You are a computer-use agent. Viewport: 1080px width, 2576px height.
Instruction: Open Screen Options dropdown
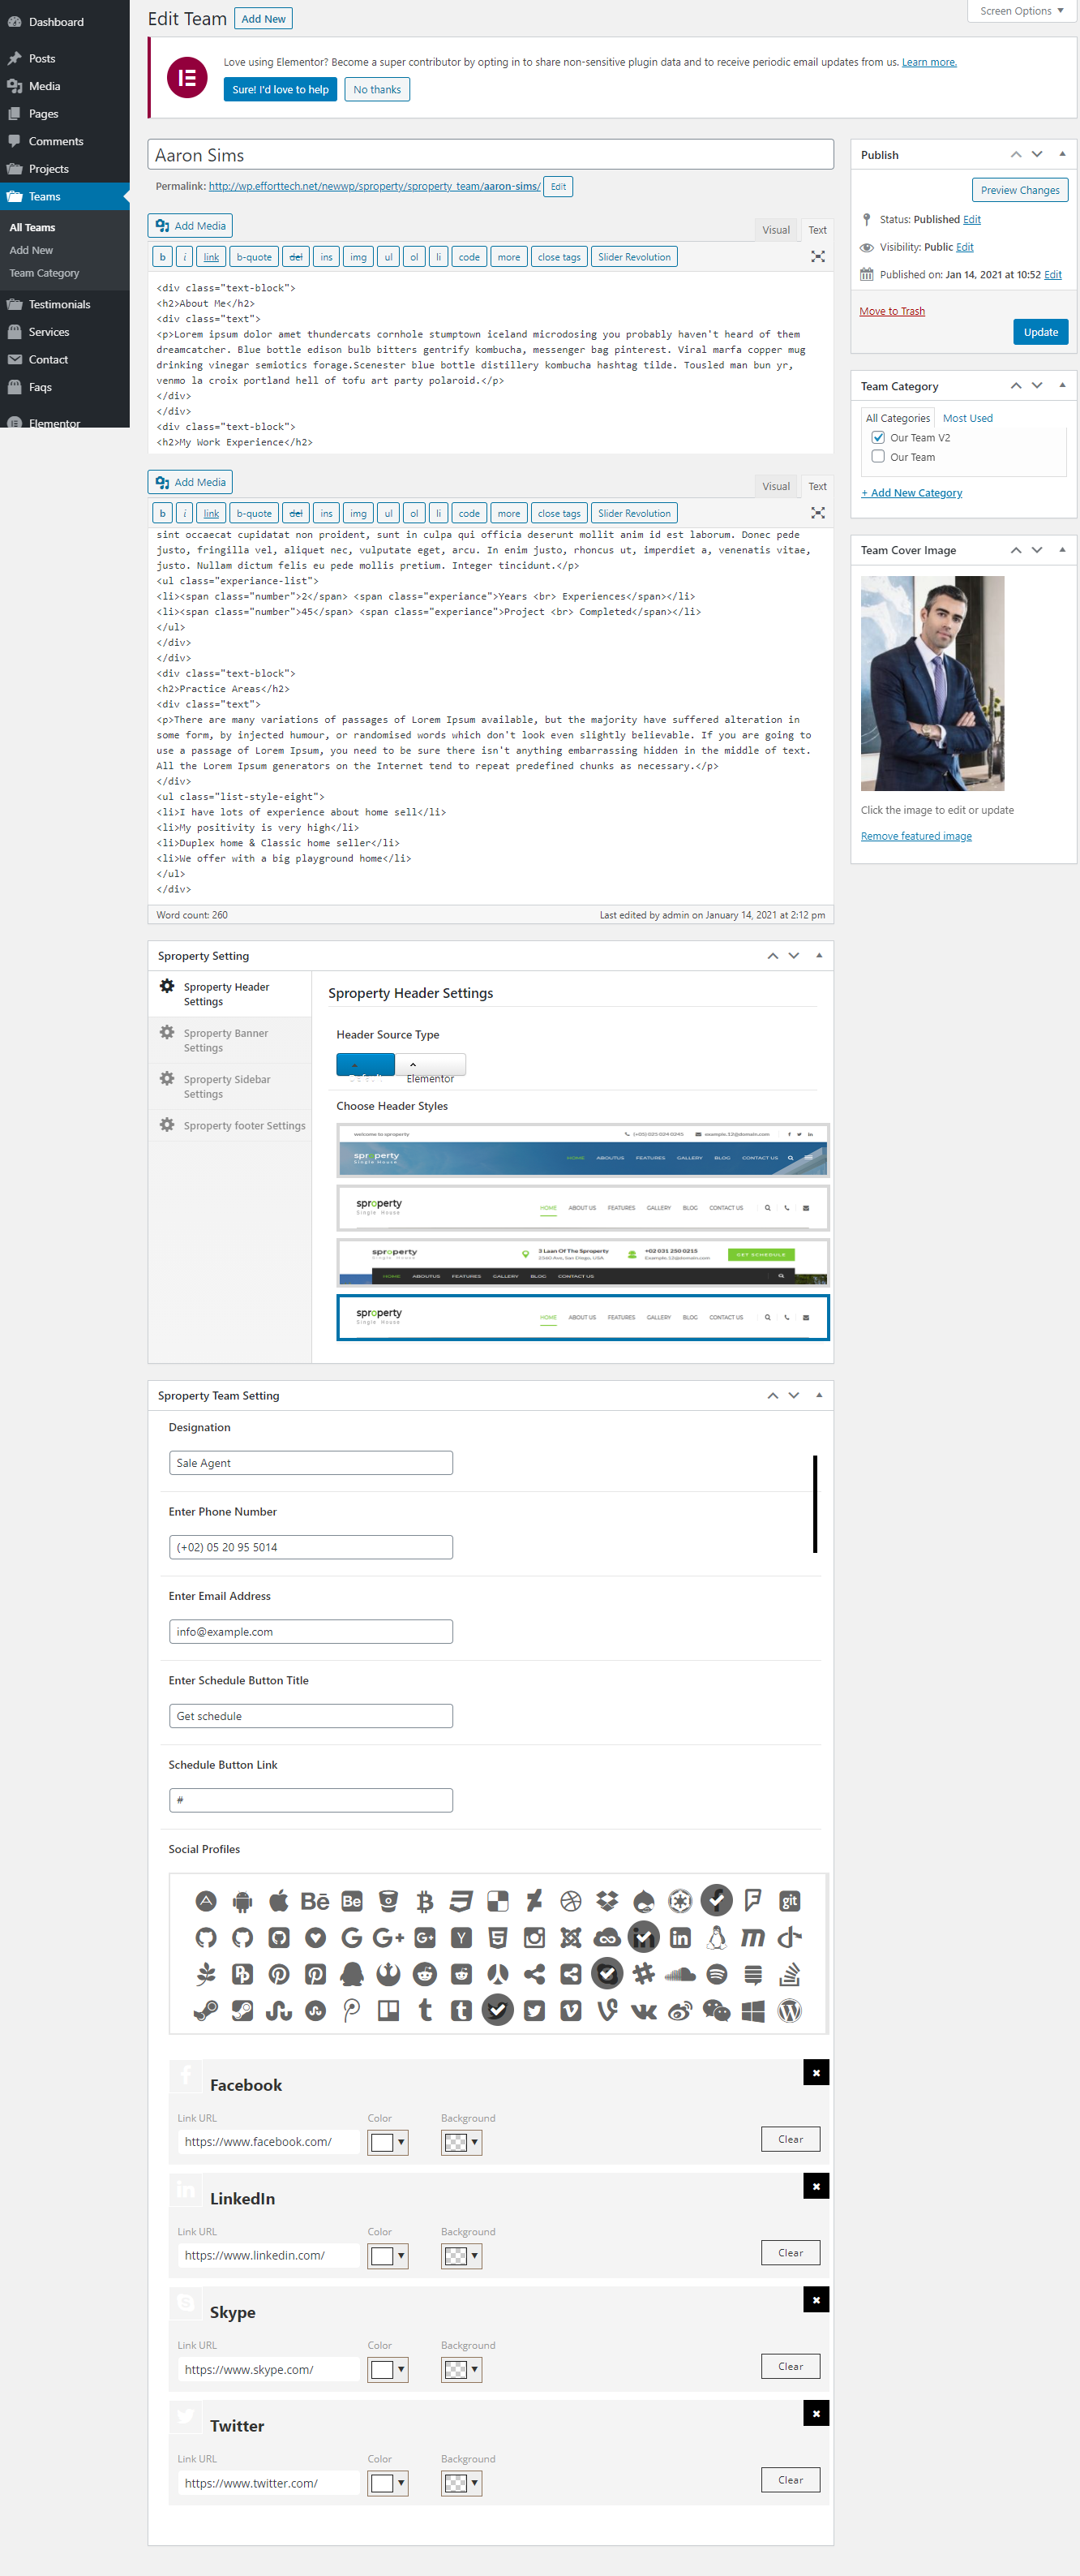tap(1021, 11)
